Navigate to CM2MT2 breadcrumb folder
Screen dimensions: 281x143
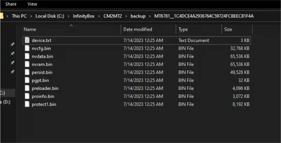(x=113, y=16)
